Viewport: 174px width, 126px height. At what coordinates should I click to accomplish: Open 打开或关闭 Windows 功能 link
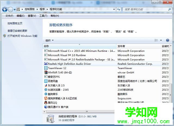22,36
